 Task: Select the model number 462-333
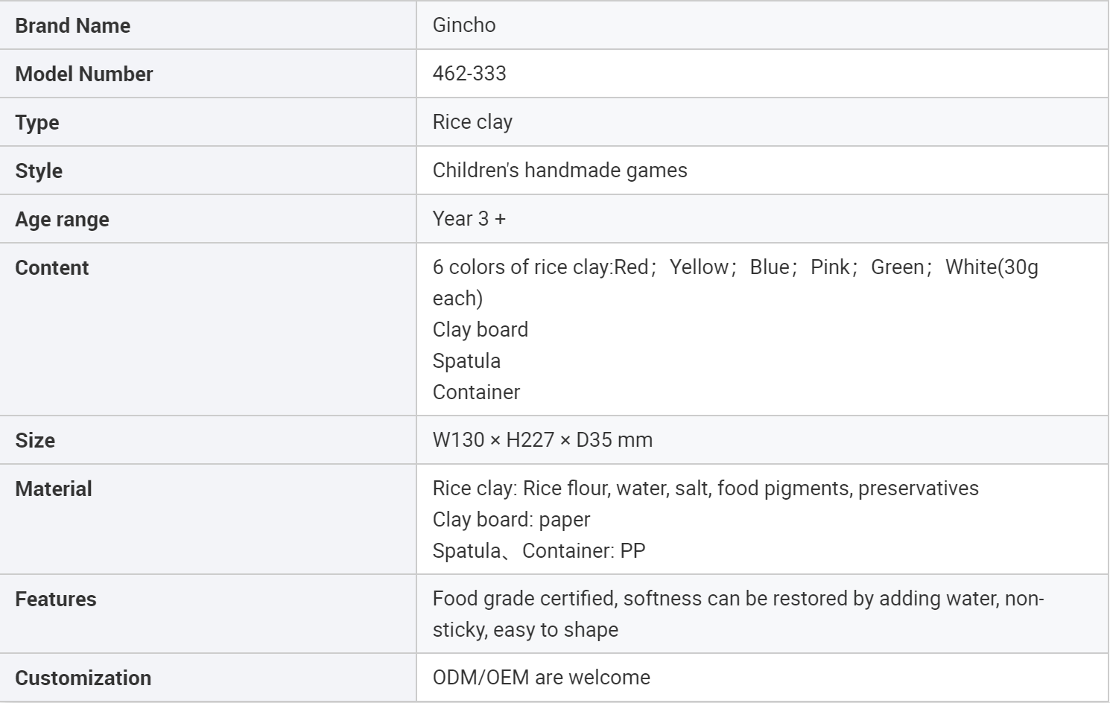pyautogui.click(x=469, y=74)
